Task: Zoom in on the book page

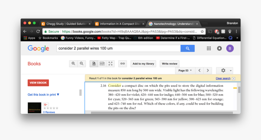Action: [73, 63]
